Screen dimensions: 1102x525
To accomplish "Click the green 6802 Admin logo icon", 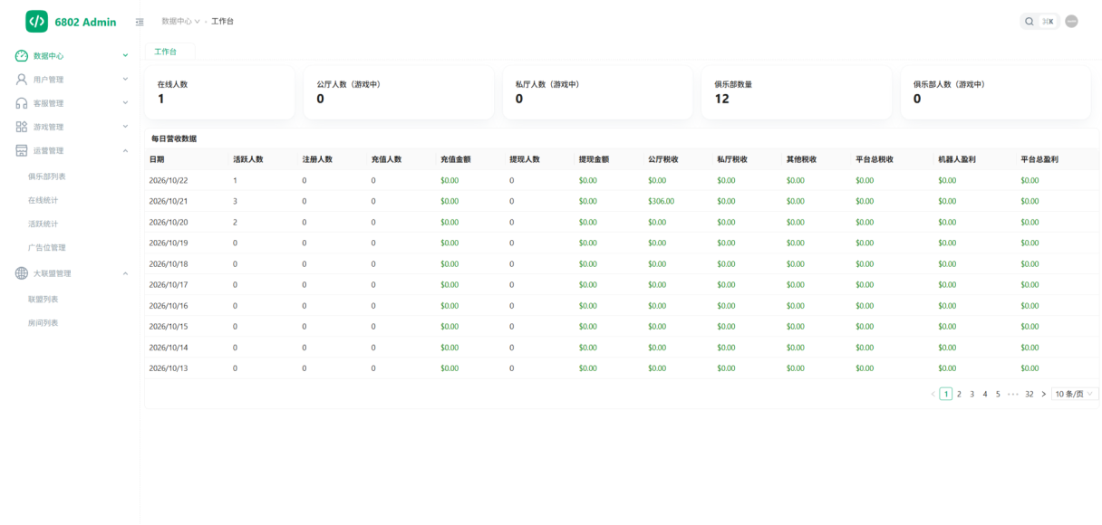I will 36,22.
